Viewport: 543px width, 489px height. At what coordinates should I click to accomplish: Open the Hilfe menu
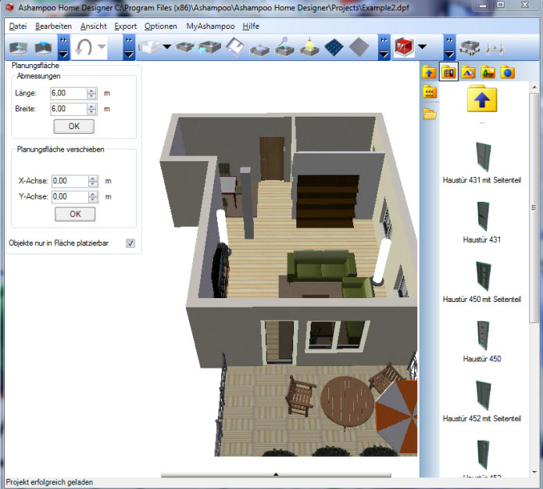tap(251, 27)
